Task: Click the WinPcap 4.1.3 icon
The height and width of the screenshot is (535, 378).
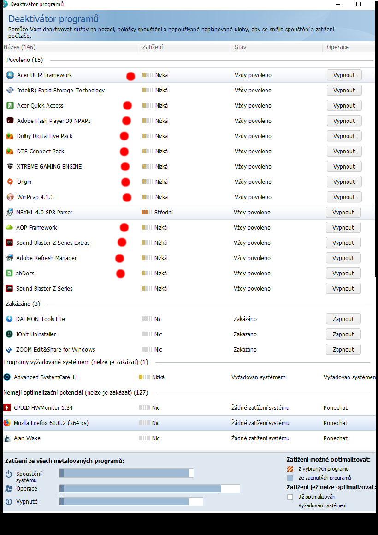Action: [10, 197]
